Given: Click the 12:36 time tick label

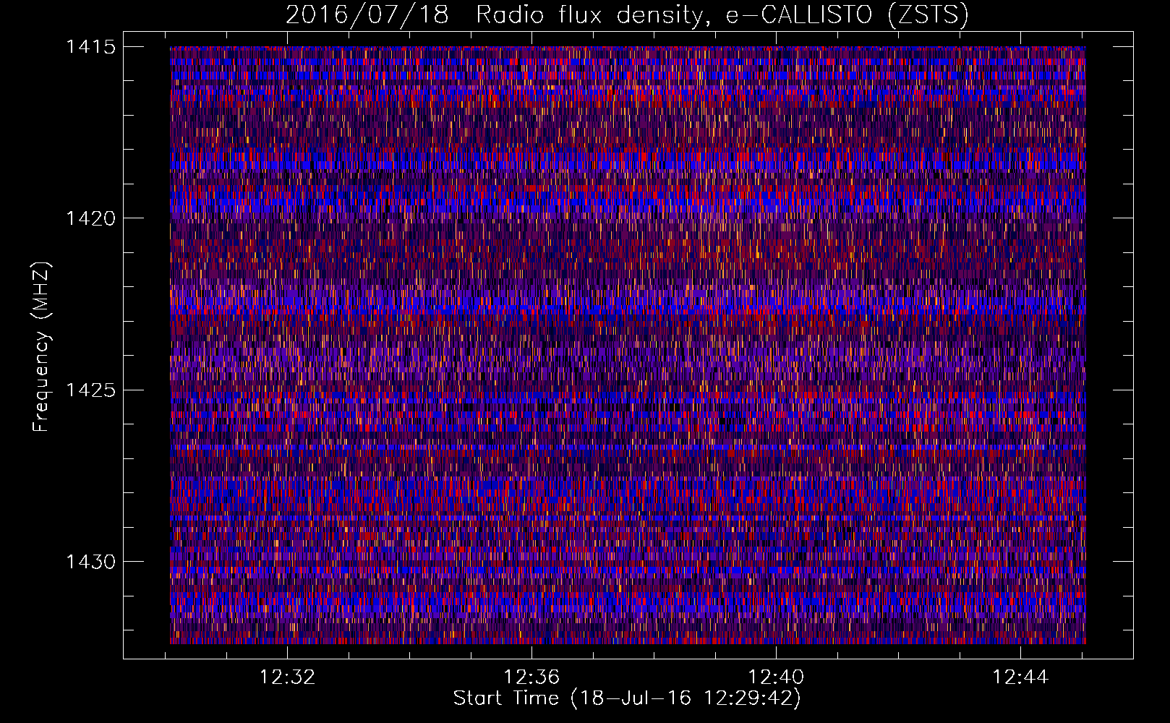Looking at the screenshot, I should [x=532, y=677].
